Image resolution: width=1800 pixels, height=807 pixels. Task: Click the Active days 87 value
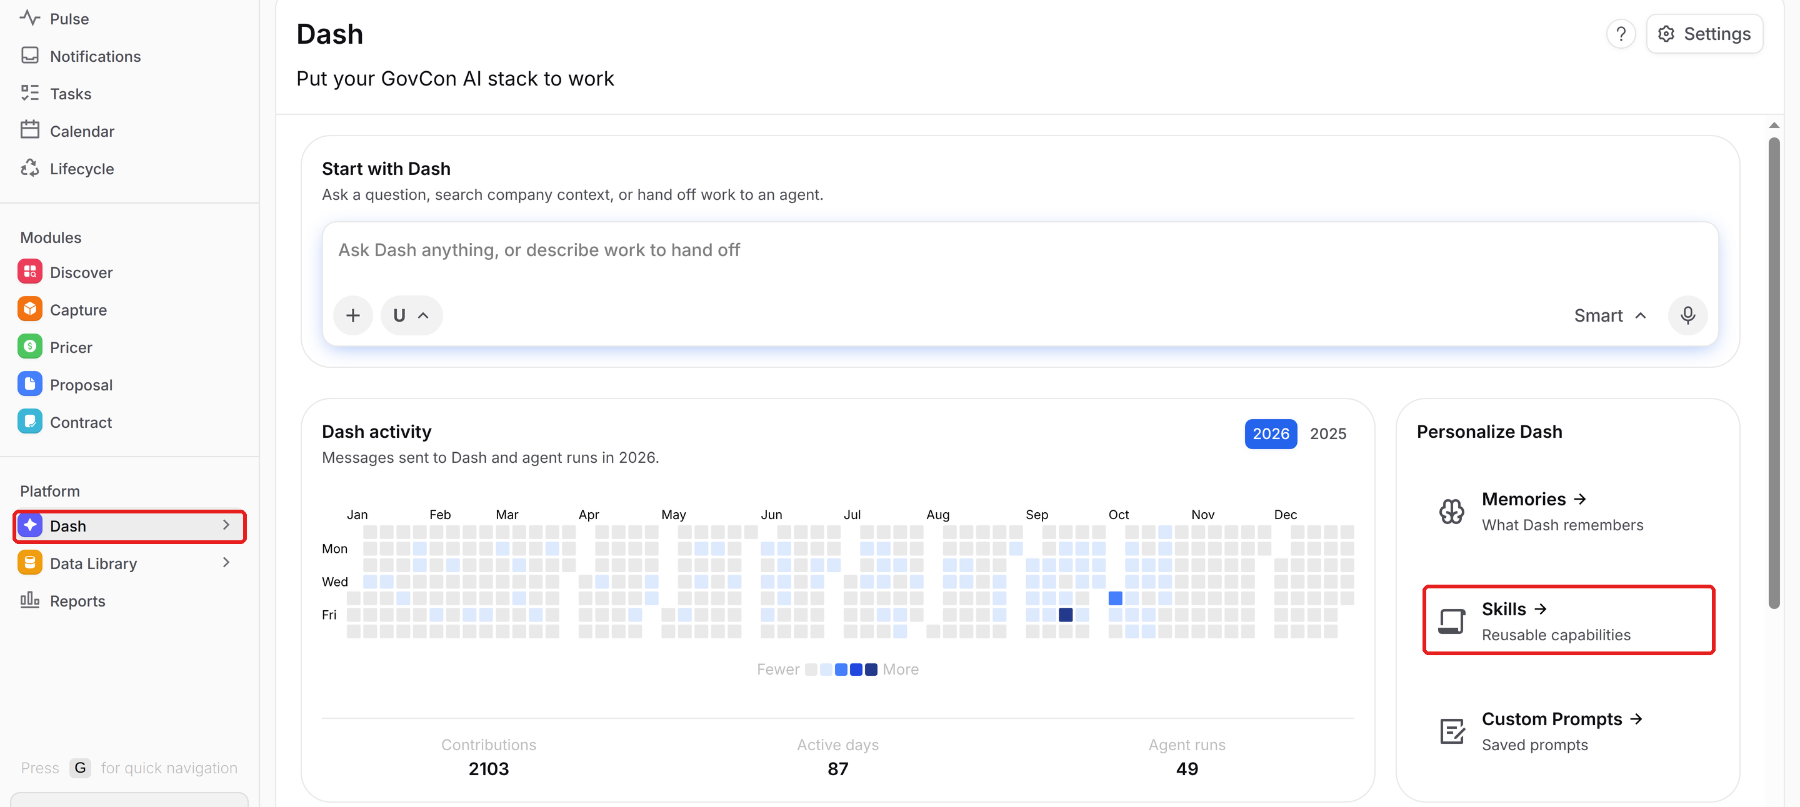tap(837, 769)
